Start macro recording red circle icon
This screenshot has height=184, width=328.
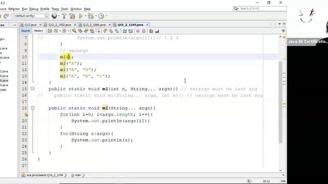pyautogui.click(x=138, y=31)
